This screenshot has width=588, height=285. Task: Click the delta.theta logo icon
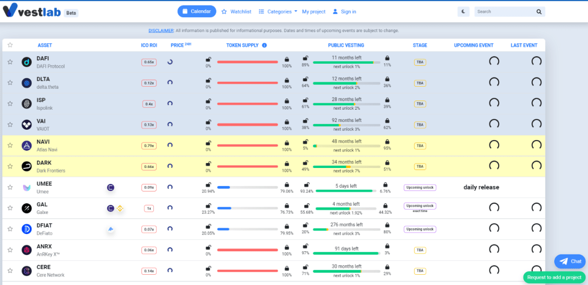pyautogui.click(x=26, y=83)
